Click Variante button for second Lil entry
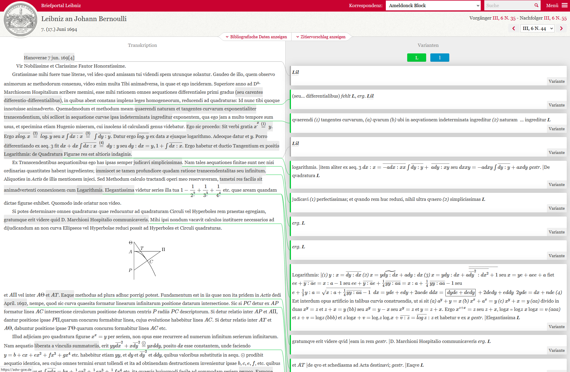This screenshot has height=372, width=570. (556, 152)
